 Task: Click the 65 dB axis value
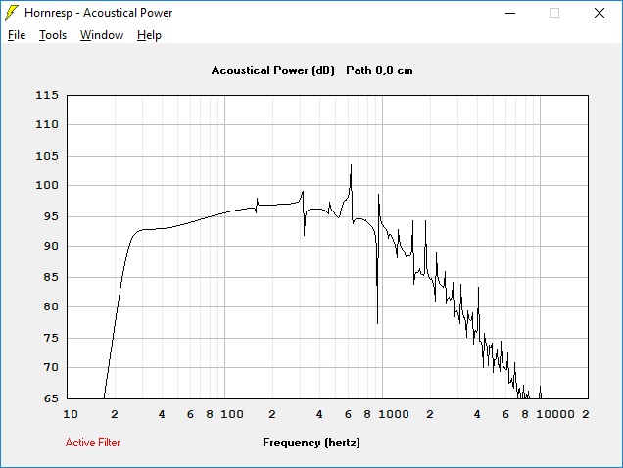pos(51,398)
